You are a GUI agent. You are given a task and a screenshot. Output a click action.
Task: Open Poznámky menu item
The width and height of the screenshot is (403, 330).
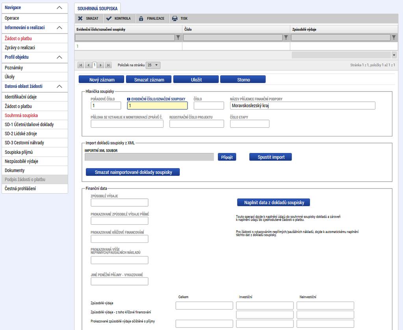tap(35, 68)
